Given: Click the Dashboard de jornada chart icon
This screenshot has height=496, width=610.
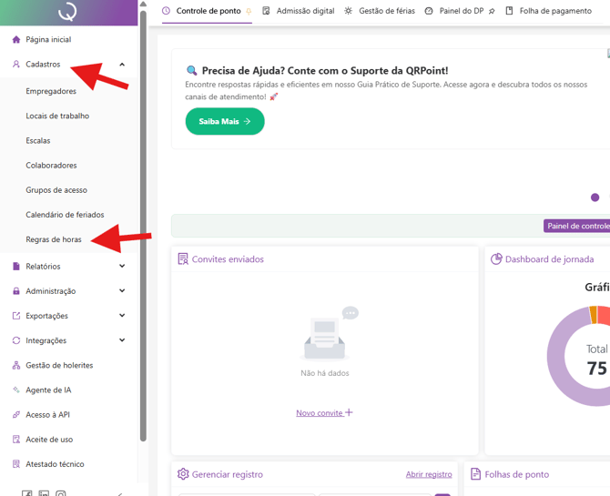Looking at the screenshot, I should click(x=496, y=259).
